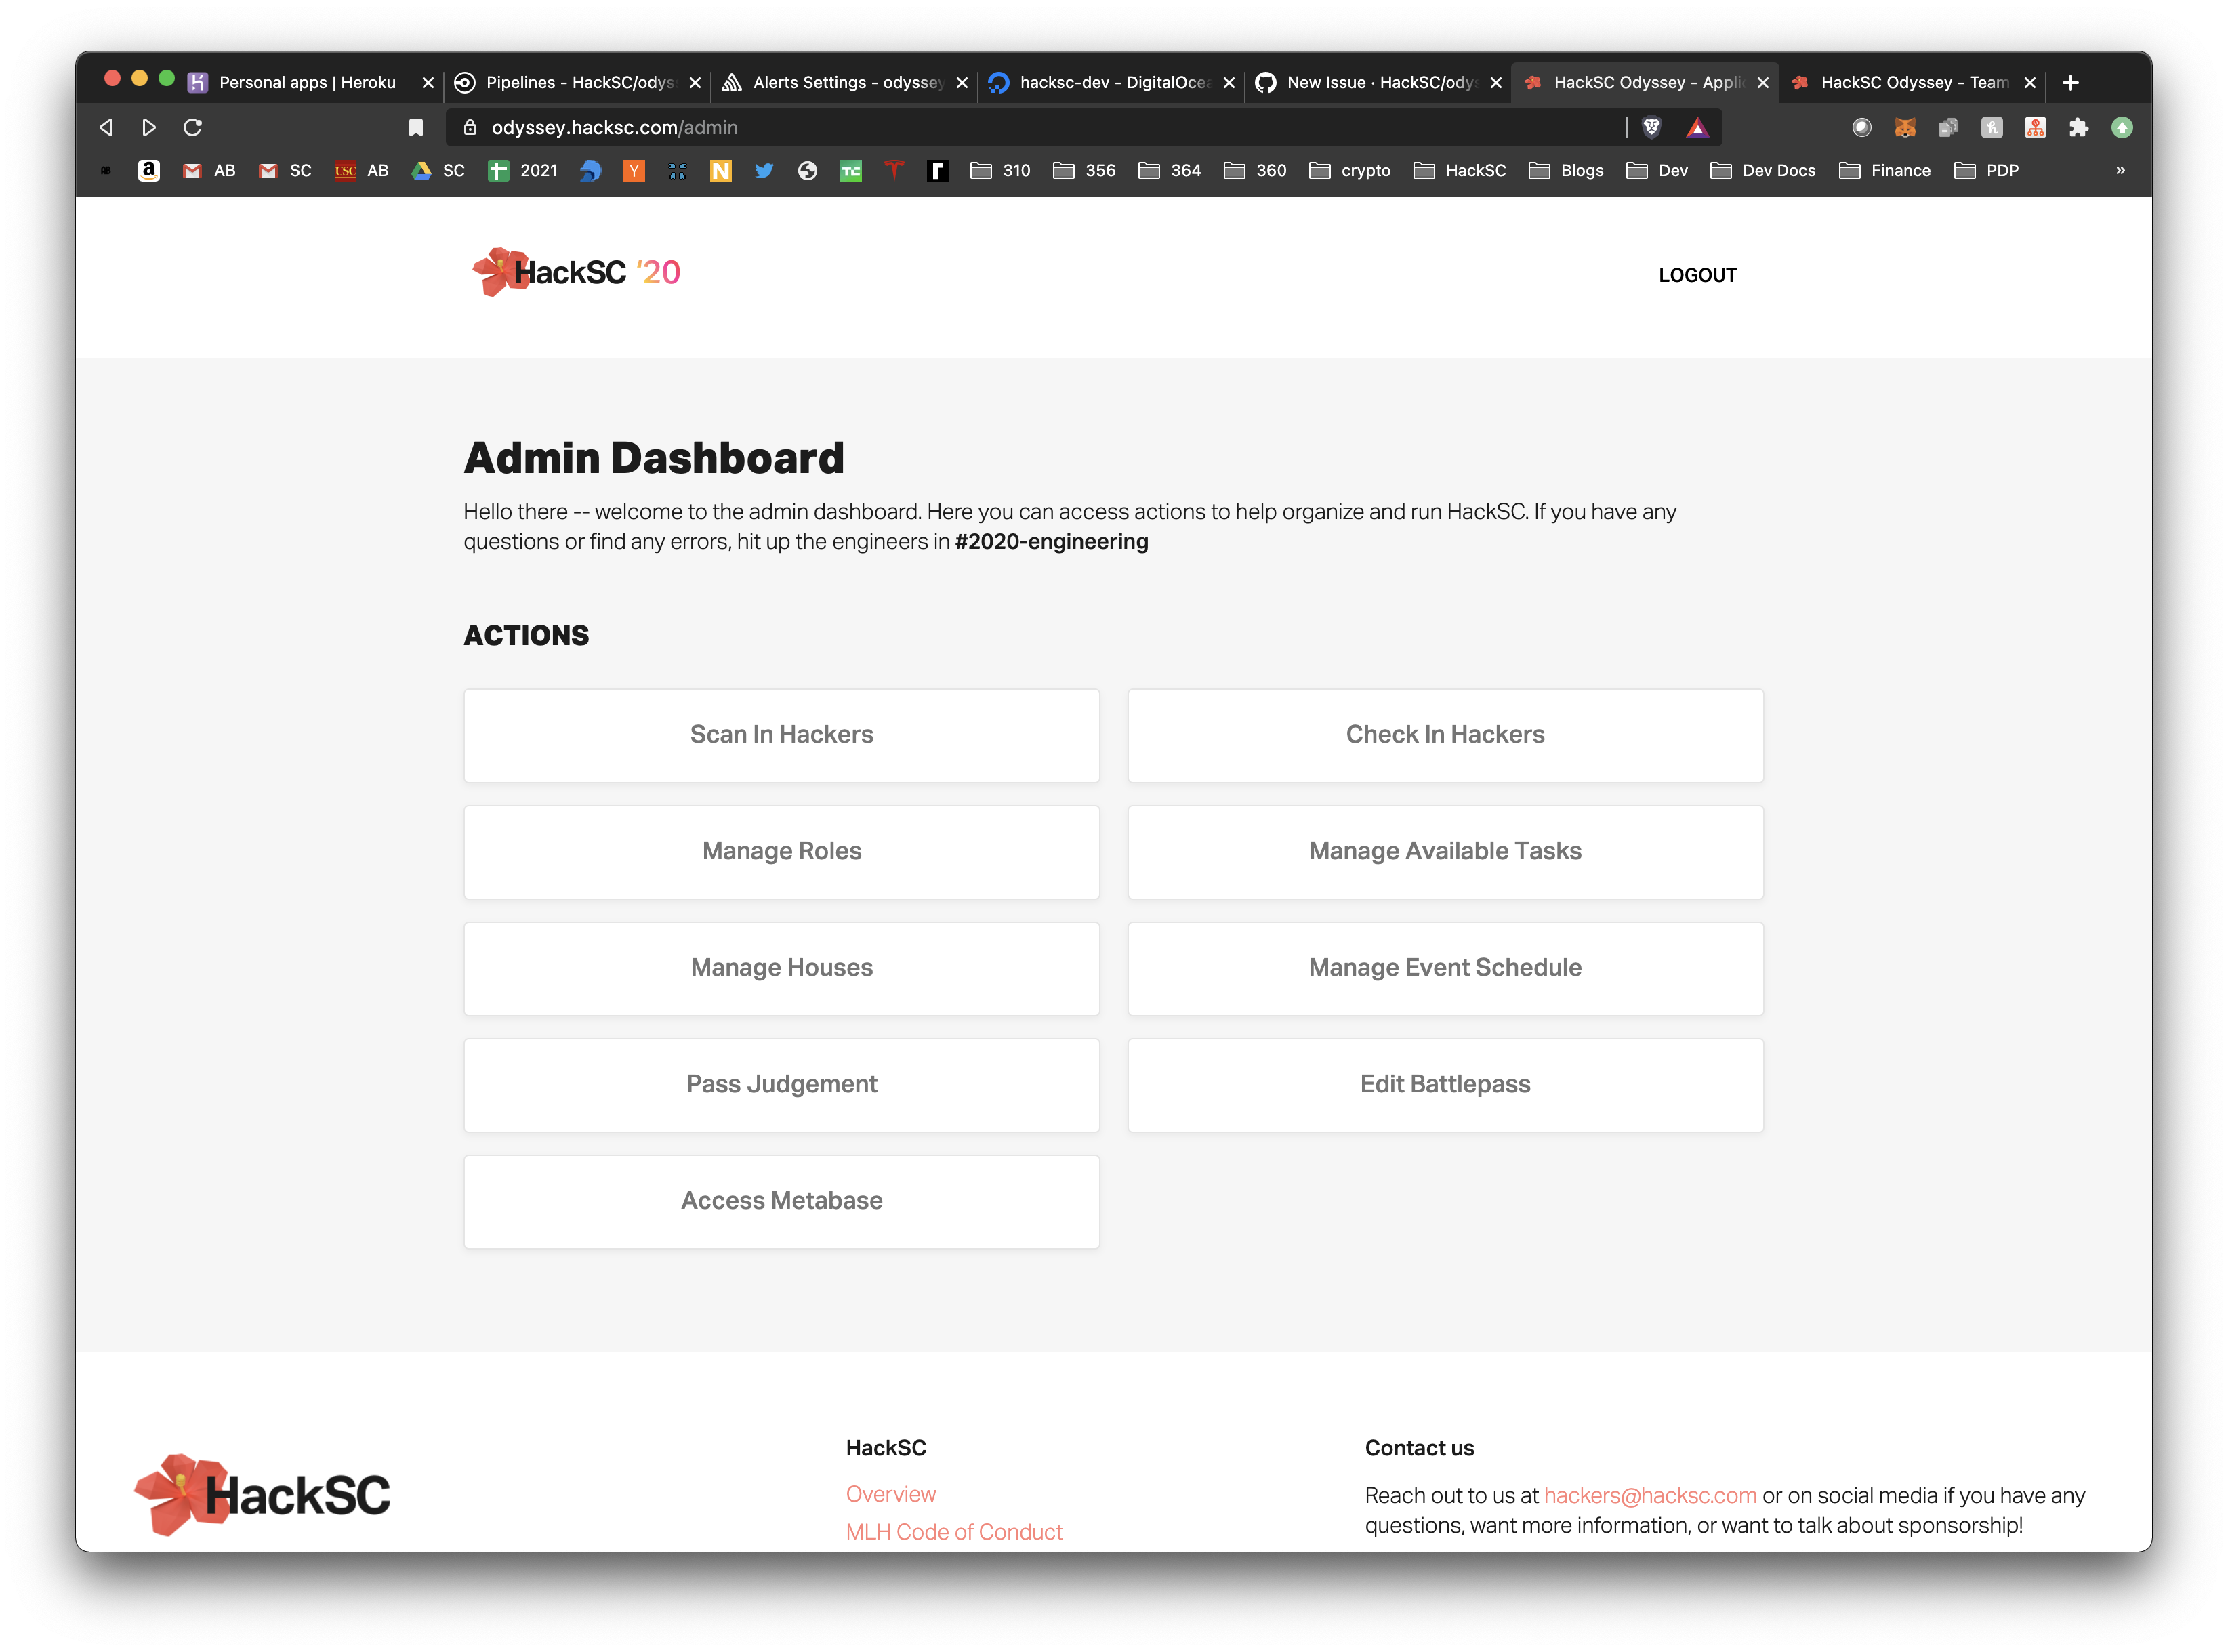Open the Manage Event Schedule action

[1444, 968]
